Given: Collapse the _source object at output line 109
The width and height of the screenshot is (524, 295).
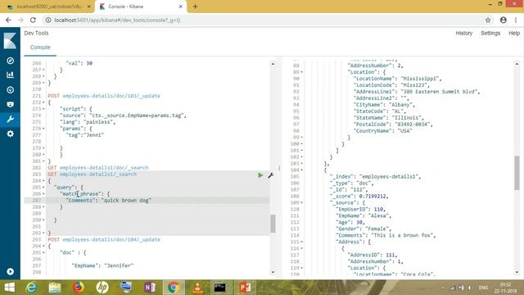Looking at the screenshot, I should click(x=302, y=202).
